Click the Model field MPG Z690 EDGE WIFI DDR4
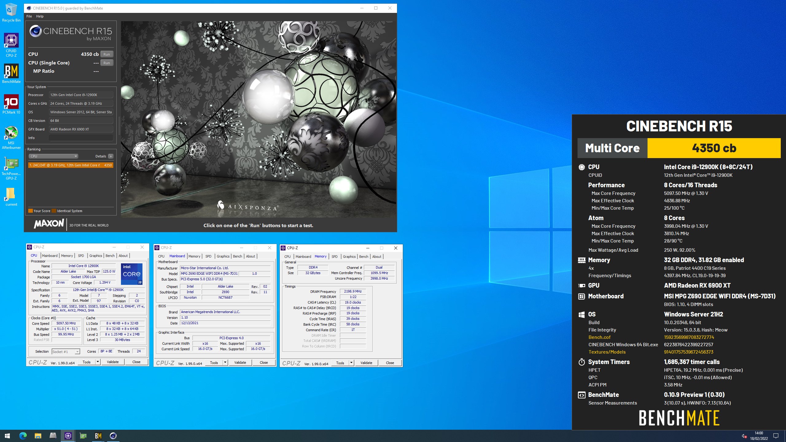The width and height of the screenshot is (786, 442). (209, 273)
